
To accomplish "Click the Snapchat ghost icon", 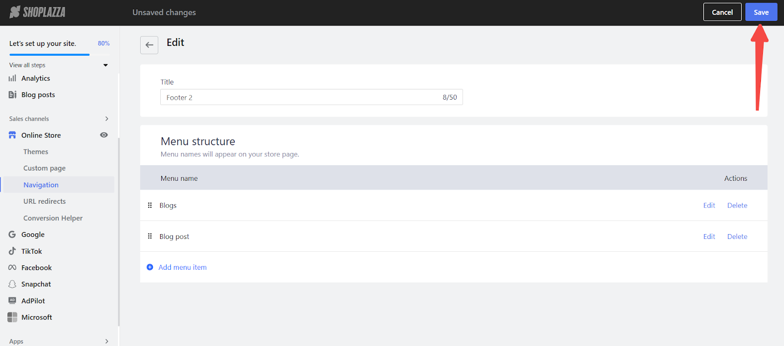I will [12, 284].
